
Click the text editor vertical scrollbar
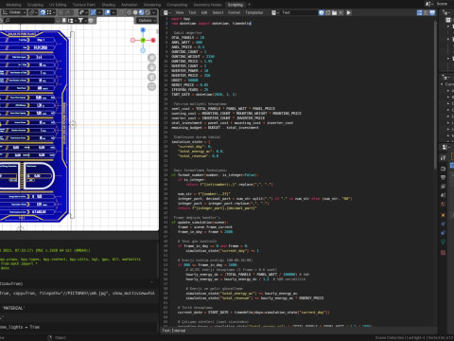[435, 95]
